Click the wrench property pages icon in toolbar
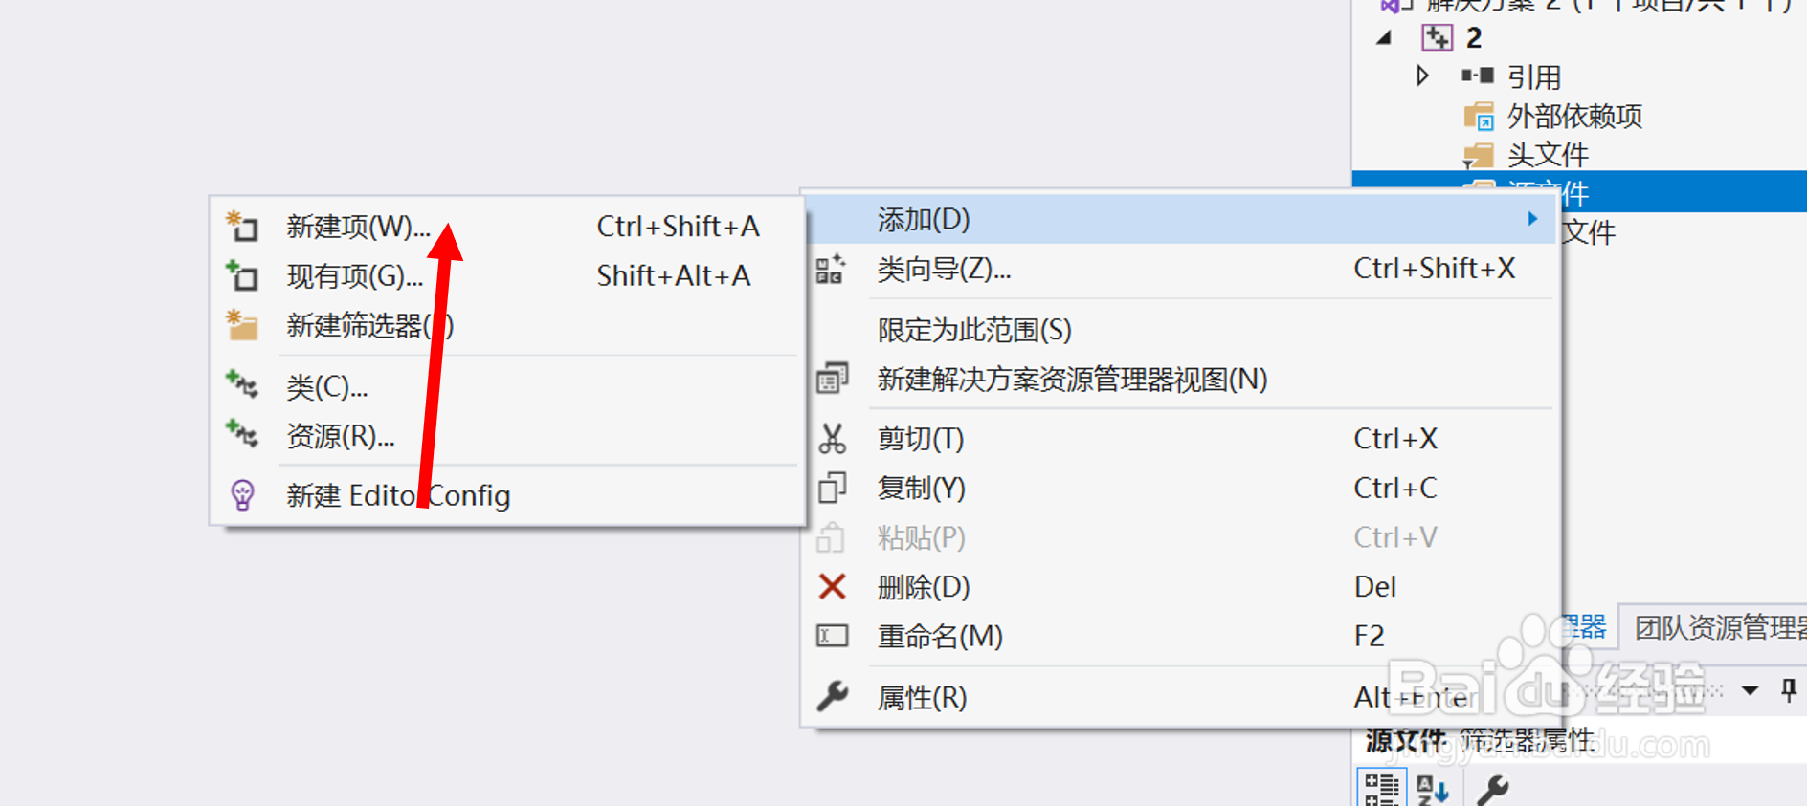 pos(1492,790)
